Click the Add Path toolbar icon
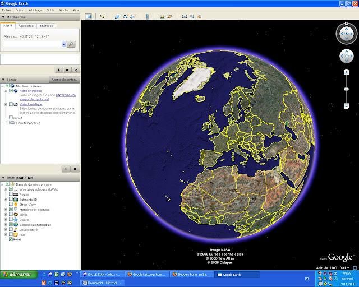Viewport: 359px width, 287px height. point(125,16)
